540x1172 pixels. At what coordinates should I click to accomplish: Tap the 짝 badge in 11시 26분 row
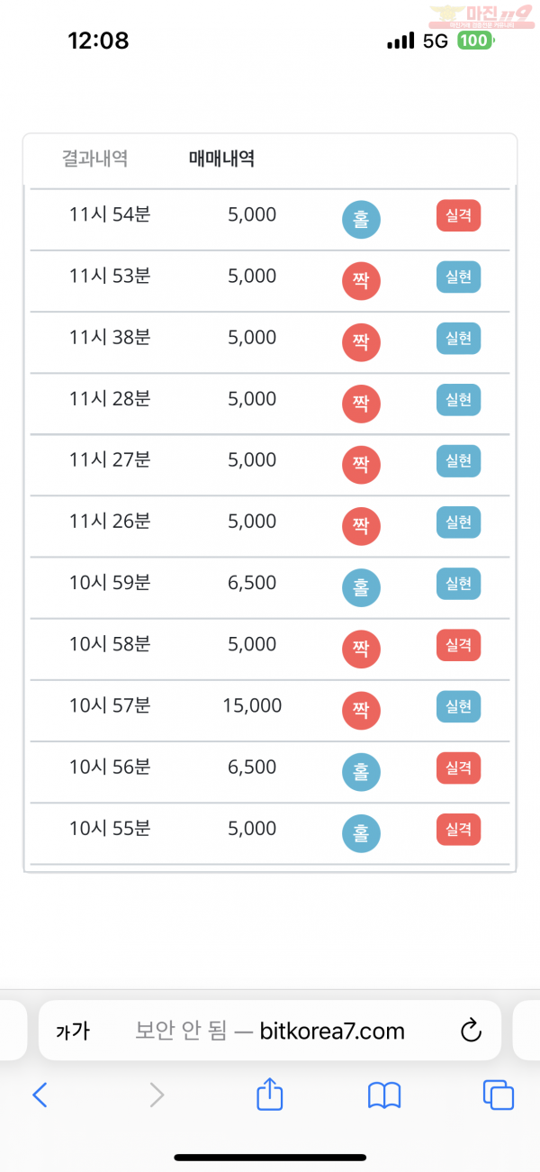click(x=361, y=526)
